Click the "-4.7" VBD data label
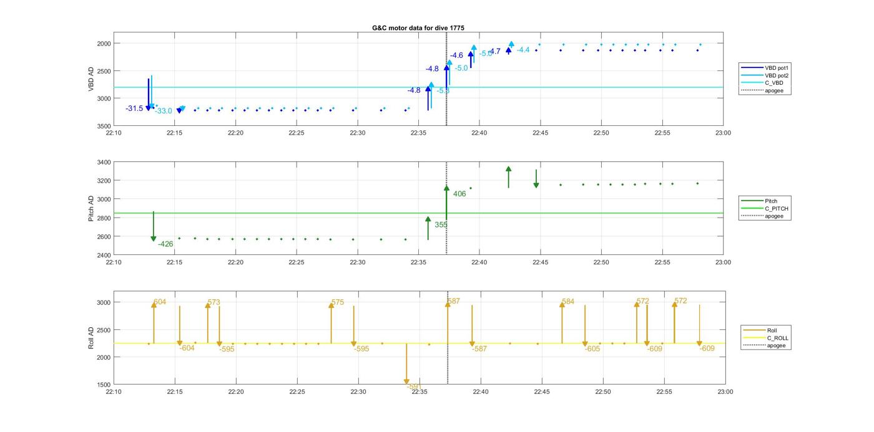This screenshot has width=874, height=432. (x=494, y=51)
